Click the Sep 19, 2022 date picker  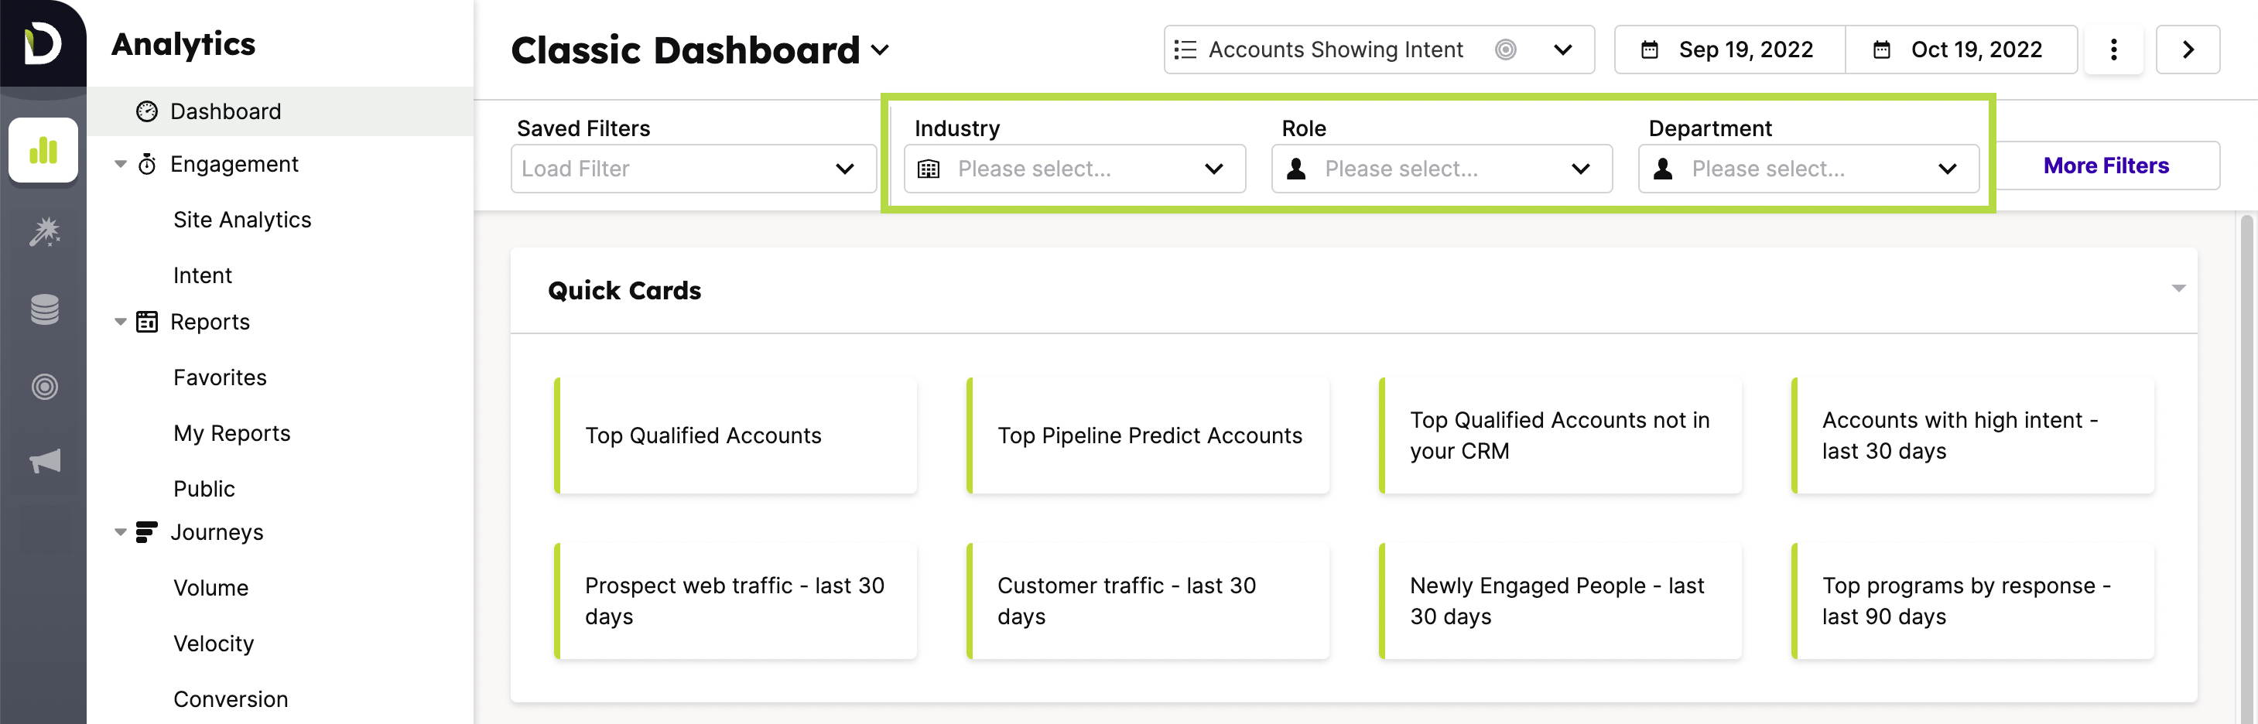pyautogui.click(x=1729, y=50)
